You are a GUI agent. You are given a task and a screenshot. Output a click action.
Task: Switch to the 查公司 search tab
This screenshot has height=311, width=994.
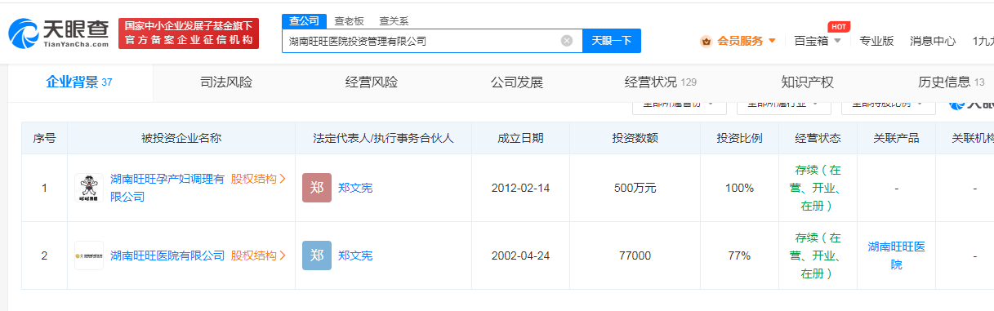click(x=305, y=20)
